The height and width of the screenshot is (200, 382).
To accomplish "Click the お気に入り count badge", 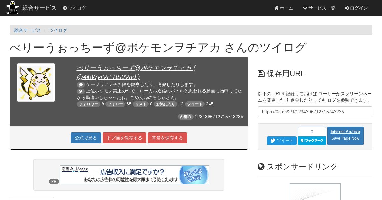I will click(166, 104).
